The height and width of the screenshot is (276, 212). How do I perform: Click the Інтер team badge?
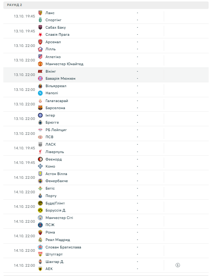pos(40,115)
